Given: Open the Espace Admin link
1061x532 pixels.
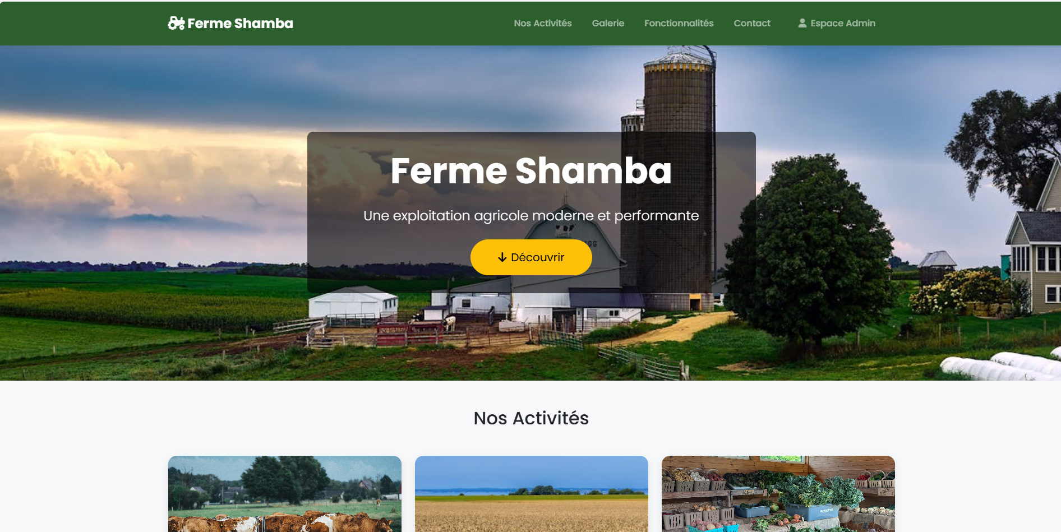Looking at the screenshot, I should [836, 23].
